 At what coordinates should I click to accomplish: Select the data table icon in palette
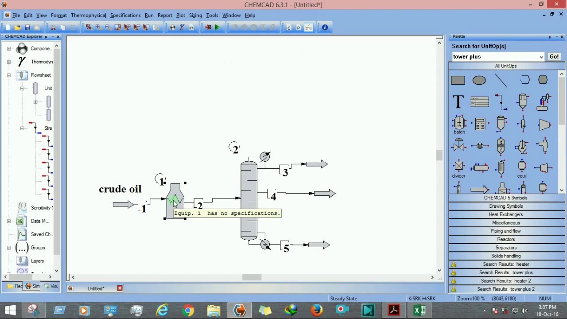(x=480, y=102)
